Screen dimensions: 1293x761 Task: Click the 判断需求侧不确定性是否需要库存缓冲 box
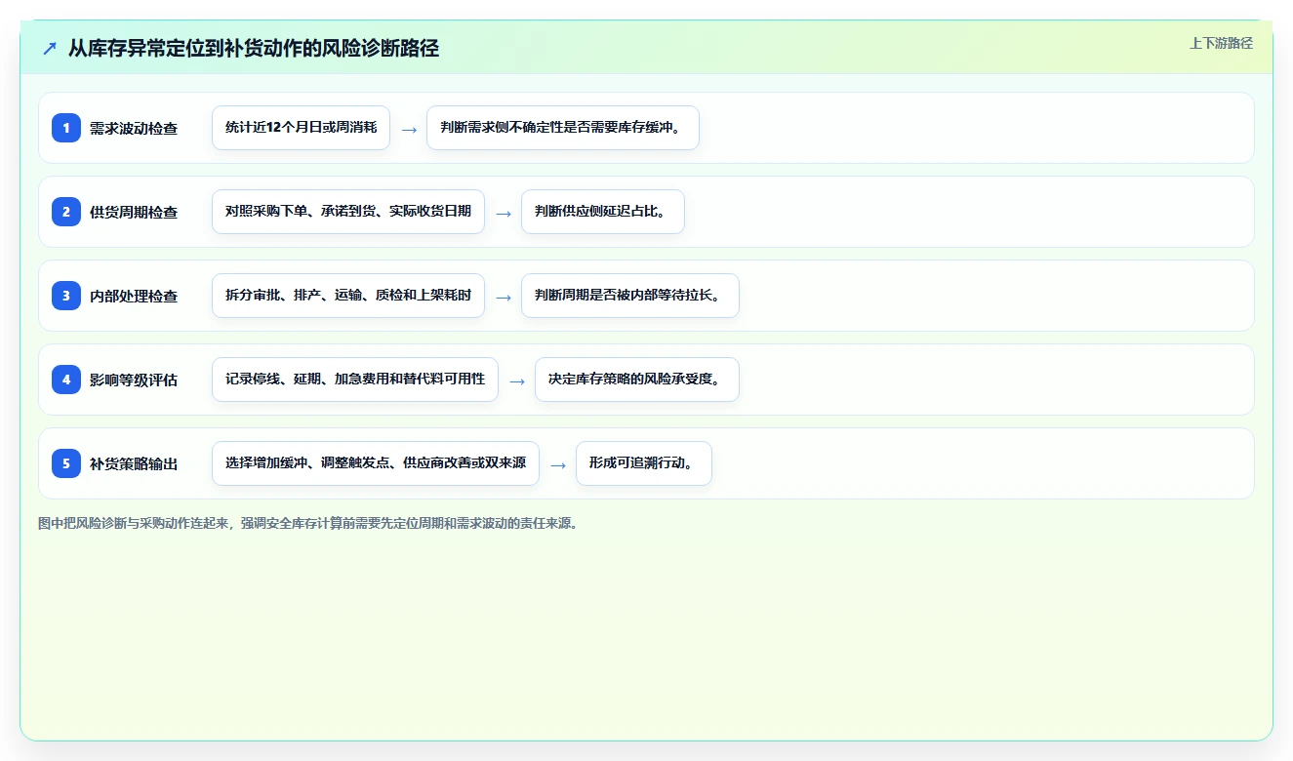pyautogui.click(x=563, y=128)
